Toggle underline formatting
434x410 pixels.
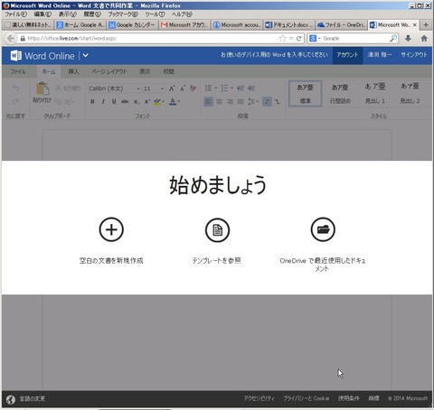tap(114, 102)
